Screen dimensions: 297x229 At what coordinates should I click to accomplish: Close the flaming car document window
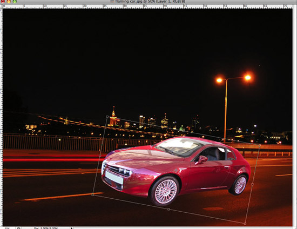pyautogui.click(x=3, y=1)
